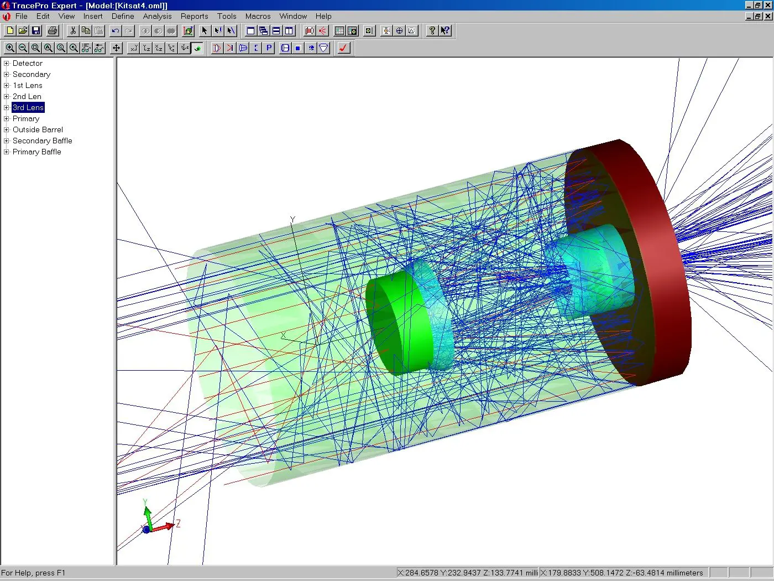This screenshot has width=774, height=581.
Task: Switch to the YZ axis view
Action: pos(146,48)
